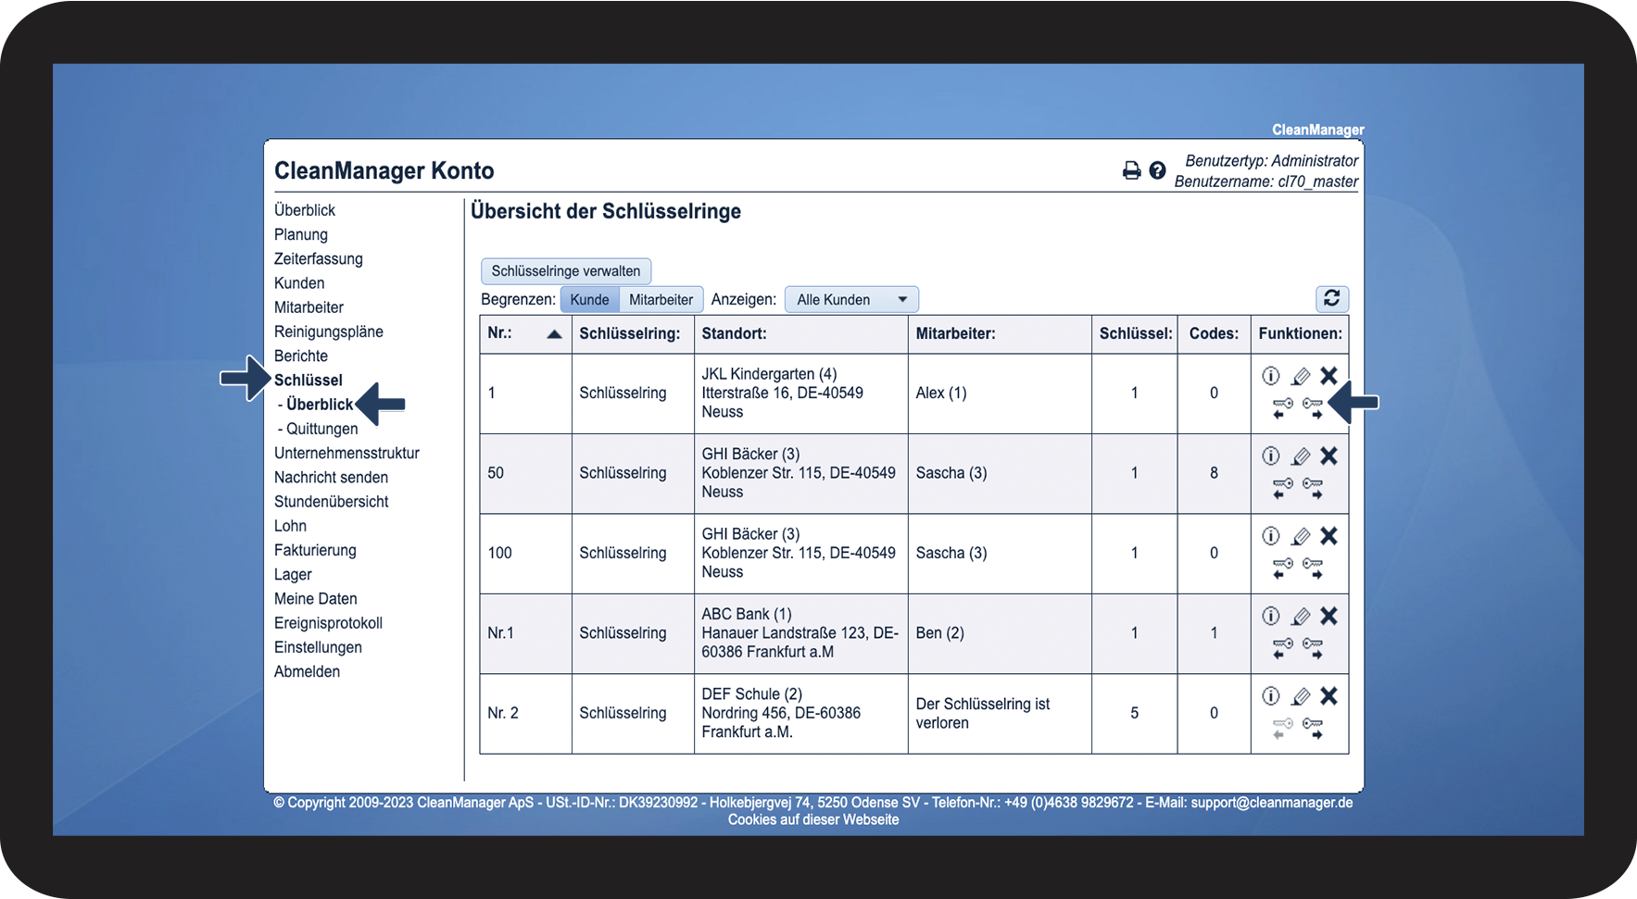Navigate to Reinigungspläne
Image resolution: width=1637 pixels, height=899 pixels.
(329, 331)
